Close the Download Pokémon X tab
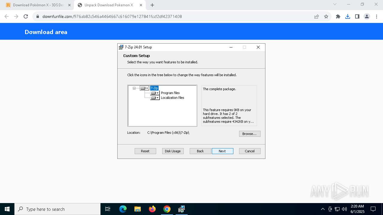Image resolution: width=383 pixels, height=215 pixels. tap(69, 5)
